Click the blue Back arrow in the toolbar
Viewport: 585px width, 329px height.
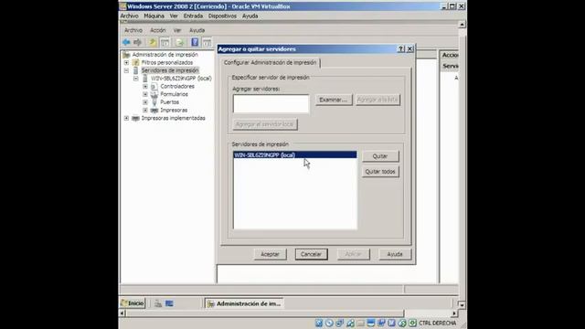click(x=126, y=42)
